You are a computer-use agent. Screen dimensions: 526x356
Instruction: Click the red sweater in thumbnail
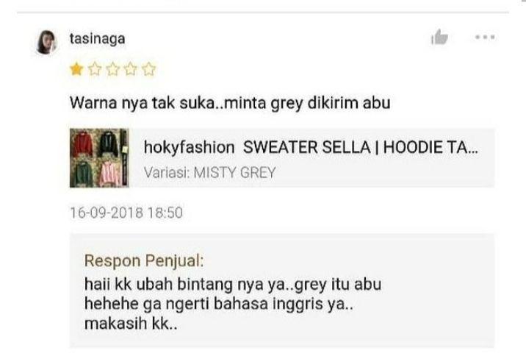(83, 144)
